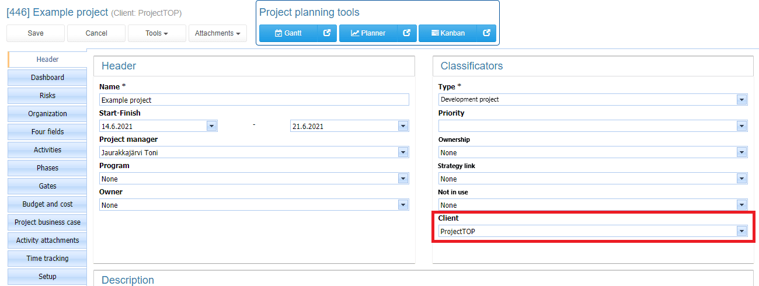
Task: Expand the Tools dropdown menu
Action: tap(157, 33)
